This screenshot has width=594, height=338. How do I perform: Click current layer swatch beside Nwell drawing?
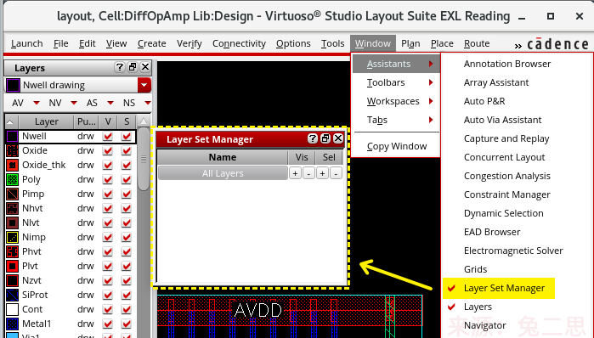(13, 85)
